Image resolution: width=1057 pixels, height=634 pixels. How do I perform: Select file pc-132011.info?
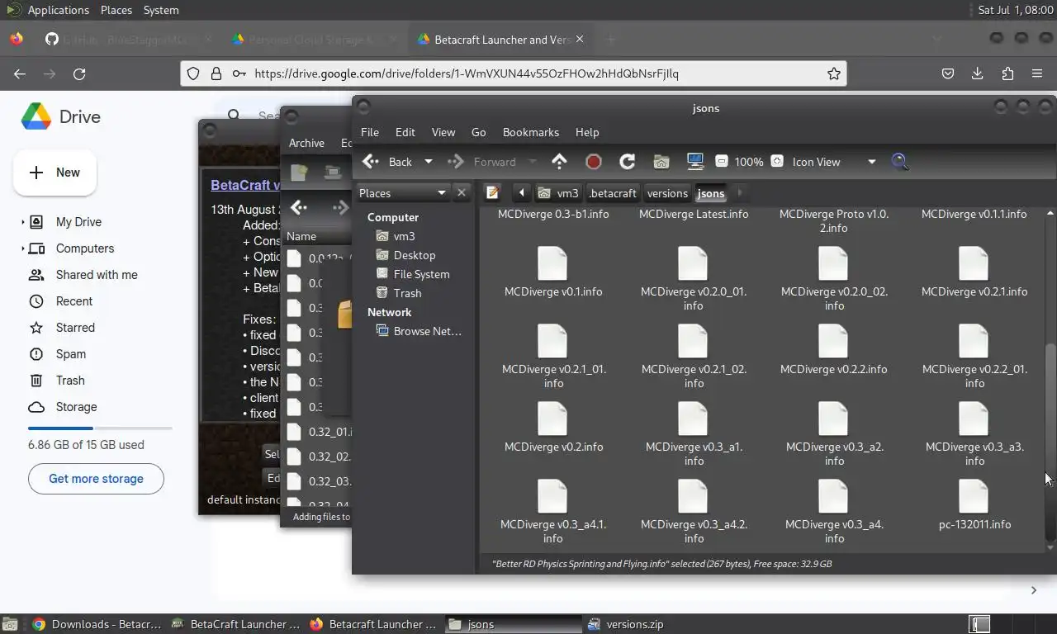pos(974,505)
